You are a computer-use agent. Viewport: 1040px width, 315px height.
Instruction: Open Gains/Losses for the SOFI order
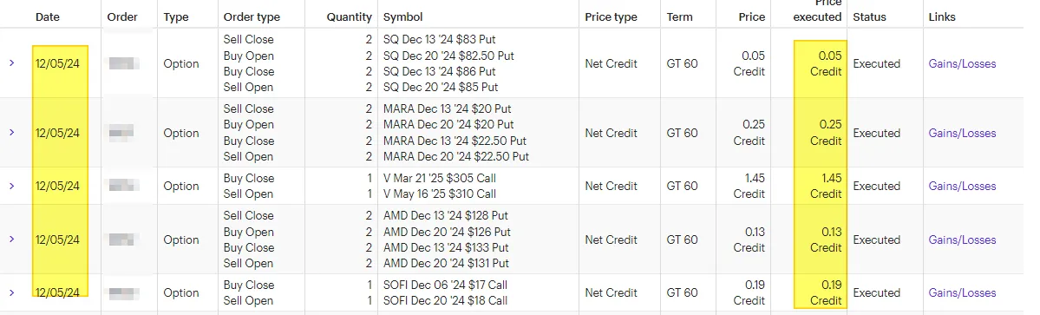coord(962,292)
